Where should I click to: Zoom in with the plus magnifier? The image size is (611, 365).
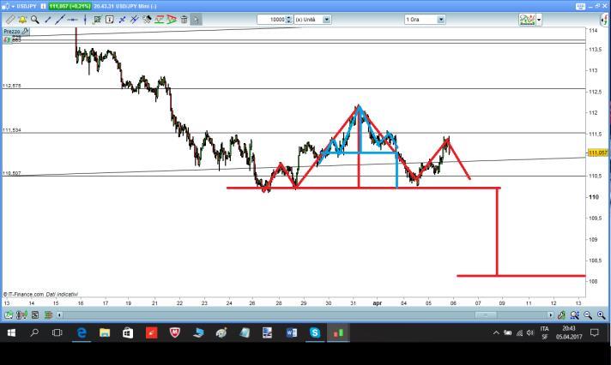click(602, 314)
